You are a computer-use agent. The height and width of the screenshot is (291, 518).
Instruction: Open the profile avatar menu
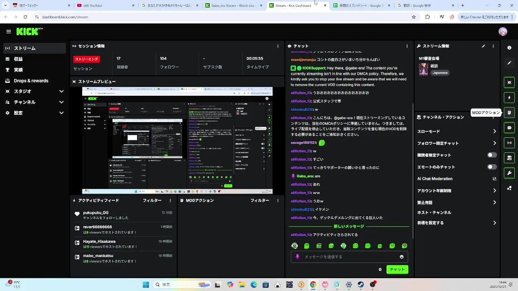(x=503, y=32)
